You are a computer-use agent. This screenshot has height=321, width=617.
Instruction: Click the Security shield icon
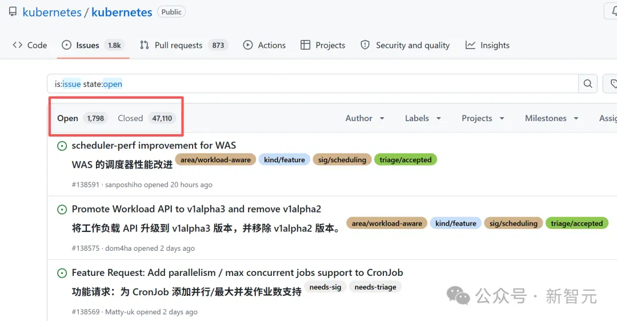[x=365, y=45]
